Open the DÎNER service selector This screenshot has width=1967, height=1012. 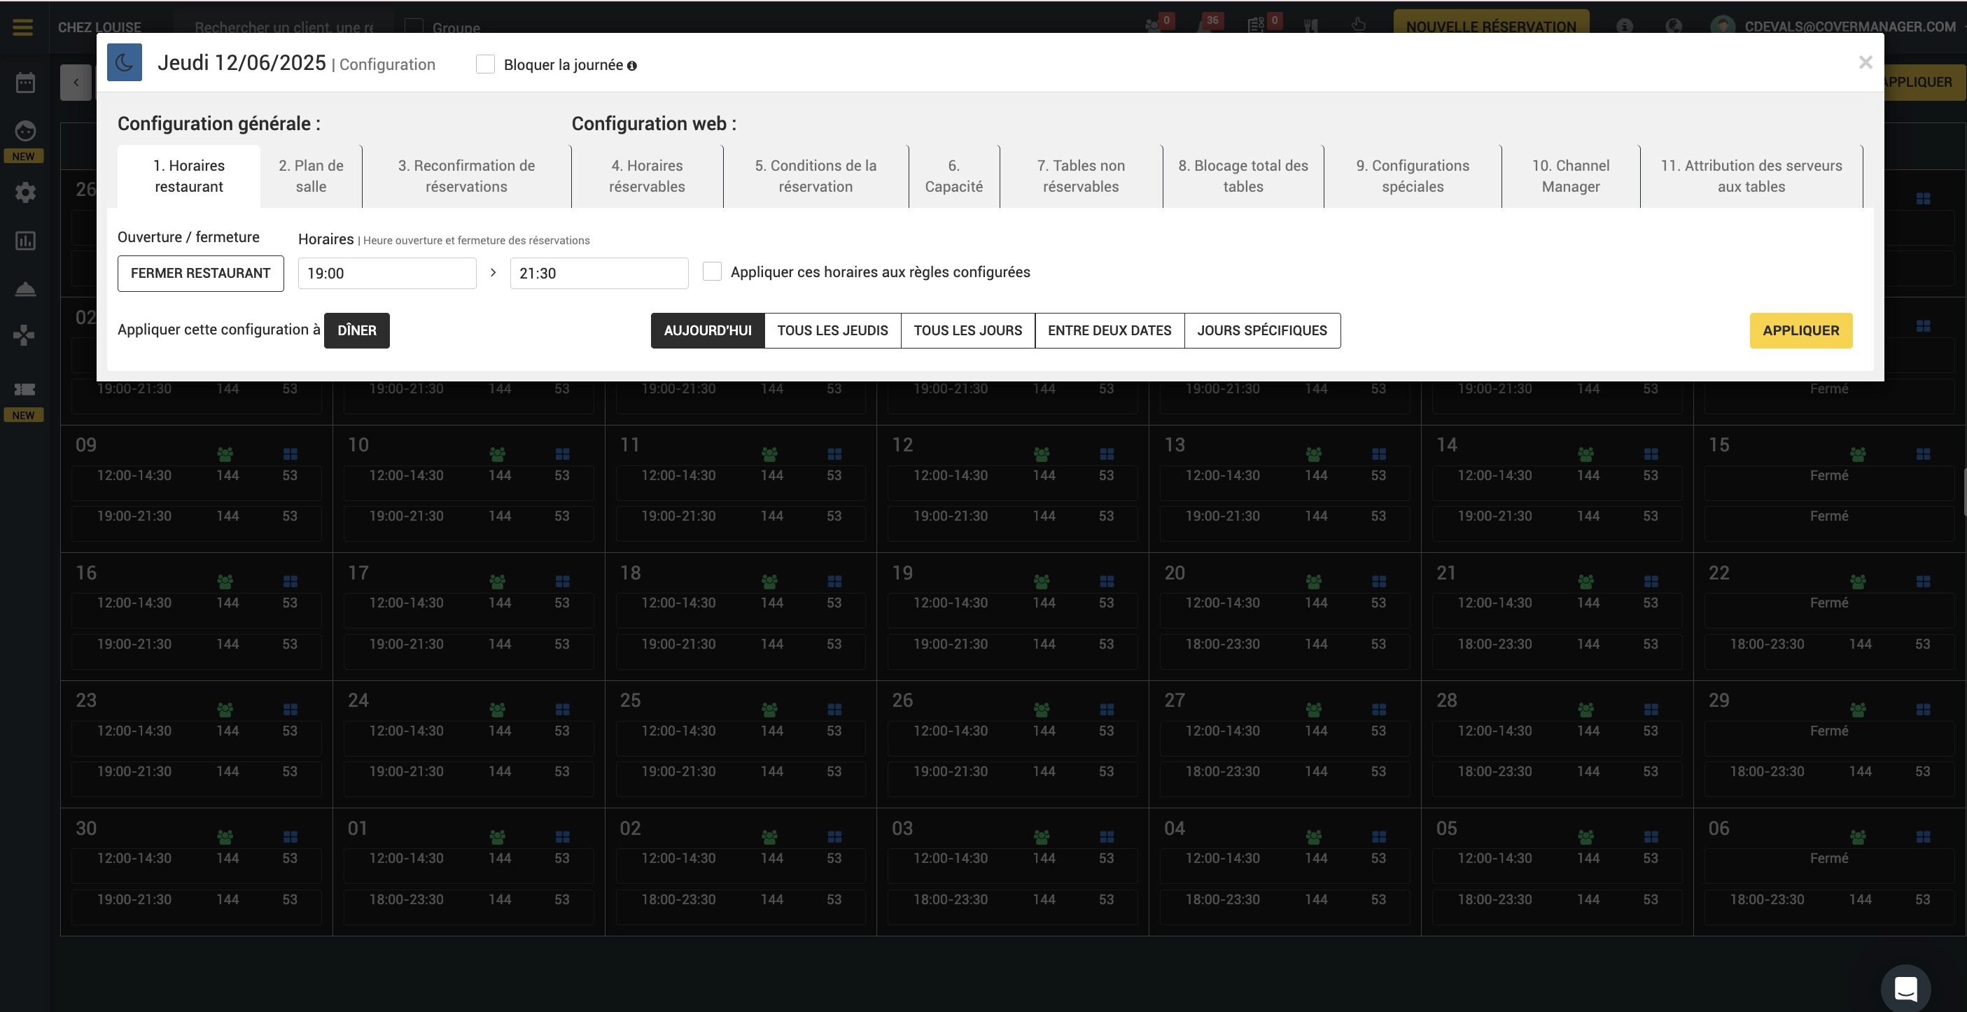pos(356,330)
